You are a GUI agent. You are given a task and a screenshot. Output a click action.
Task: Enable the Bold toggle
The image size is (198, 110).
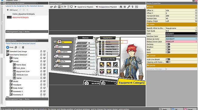(168, 50)
